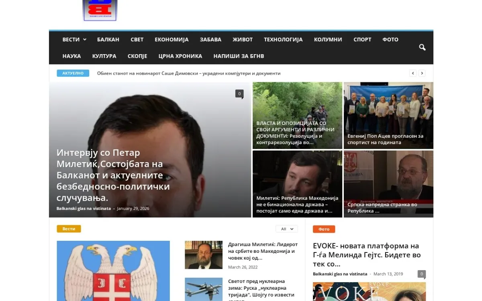
Task: Go to НАУКА section
Action: coord(71,56)
